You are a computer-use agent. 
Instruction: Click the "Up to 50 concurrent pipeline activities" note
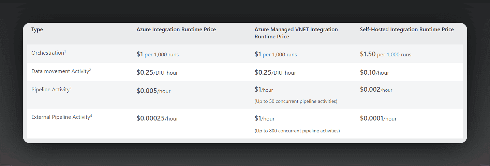pyautogui.click(x=296, y=102)
